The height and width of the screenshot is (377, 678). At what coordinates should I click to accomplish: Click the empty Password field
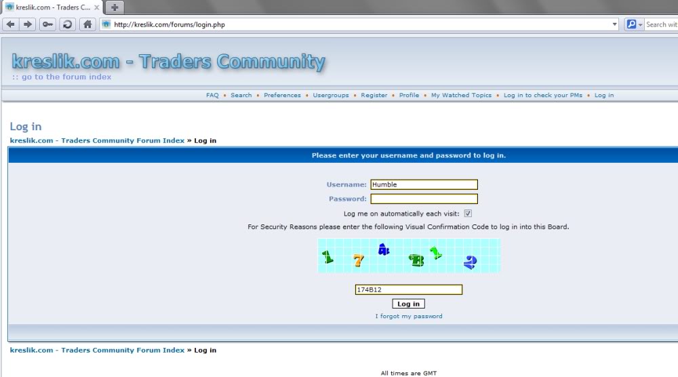click(x=424, y=199)
